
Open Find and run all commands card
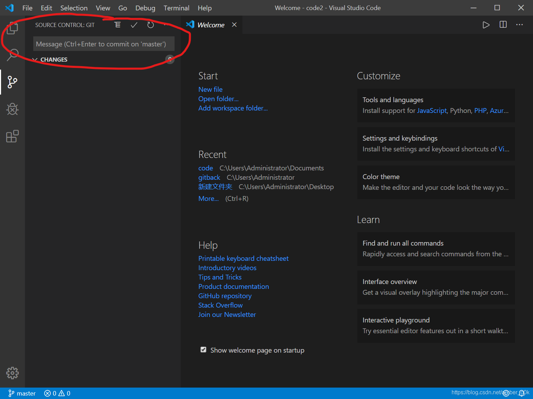pos(436,249)
